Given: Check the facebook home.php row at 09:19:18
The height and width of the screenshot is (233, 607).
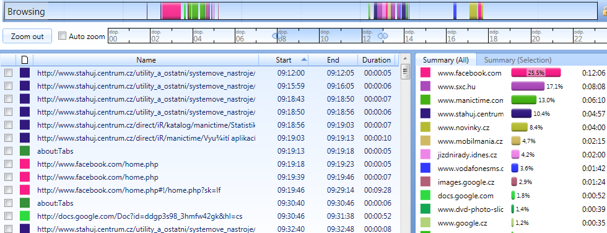Looking at the screenshot, I should pyautogui.click(x=8, y=164).
